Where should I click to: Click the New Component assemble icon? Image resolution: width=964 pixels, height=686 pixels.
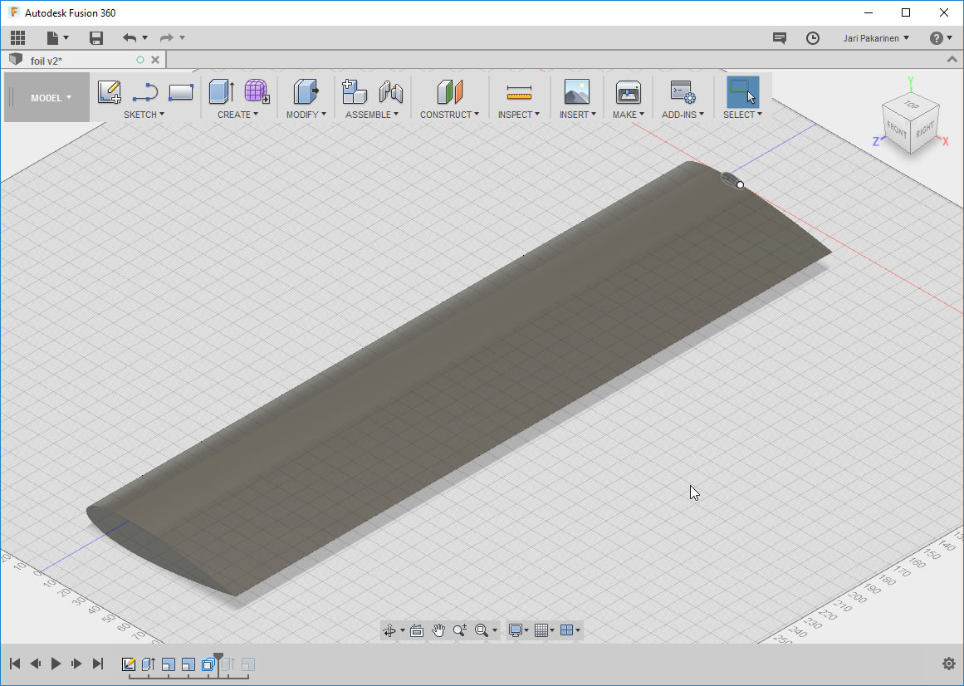(354, 91)
